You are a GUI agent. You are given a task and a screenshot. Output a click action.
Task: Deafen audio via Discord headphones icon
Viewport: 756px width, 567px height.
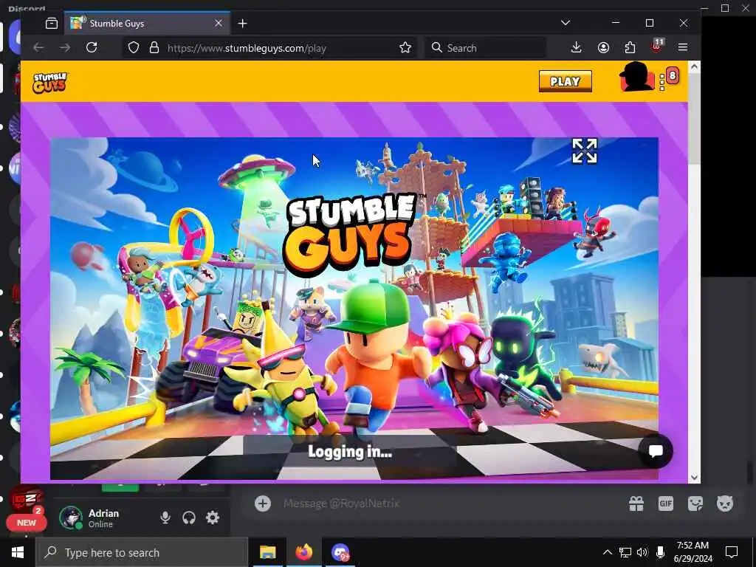[189, 518]
